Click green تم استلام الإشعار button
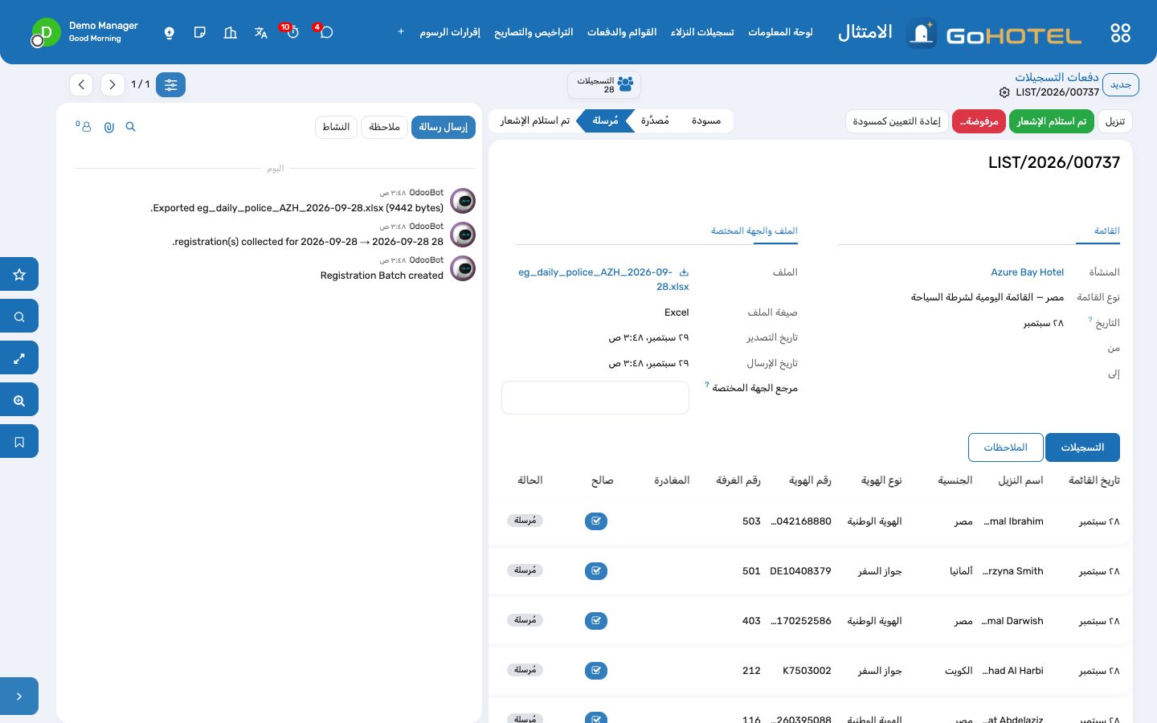The width and height of the screenshot is (1157, 723). pyautogui.click(x=1051, y=121)
